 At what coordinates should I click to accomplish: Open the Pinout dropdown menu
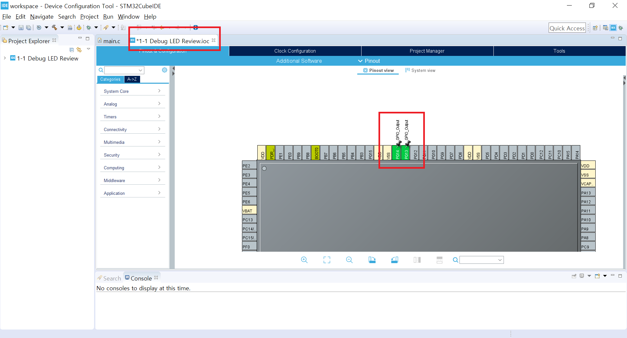click(x=369, y=61)
